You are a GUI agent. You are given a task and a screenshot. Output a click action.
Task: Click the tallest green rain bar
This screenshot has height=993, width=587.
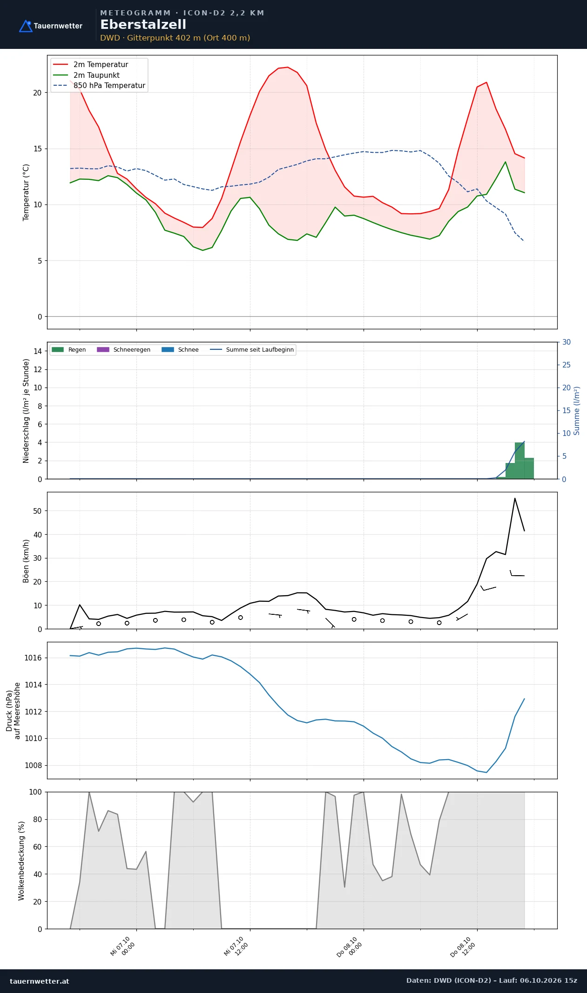[x=520, y=461]
